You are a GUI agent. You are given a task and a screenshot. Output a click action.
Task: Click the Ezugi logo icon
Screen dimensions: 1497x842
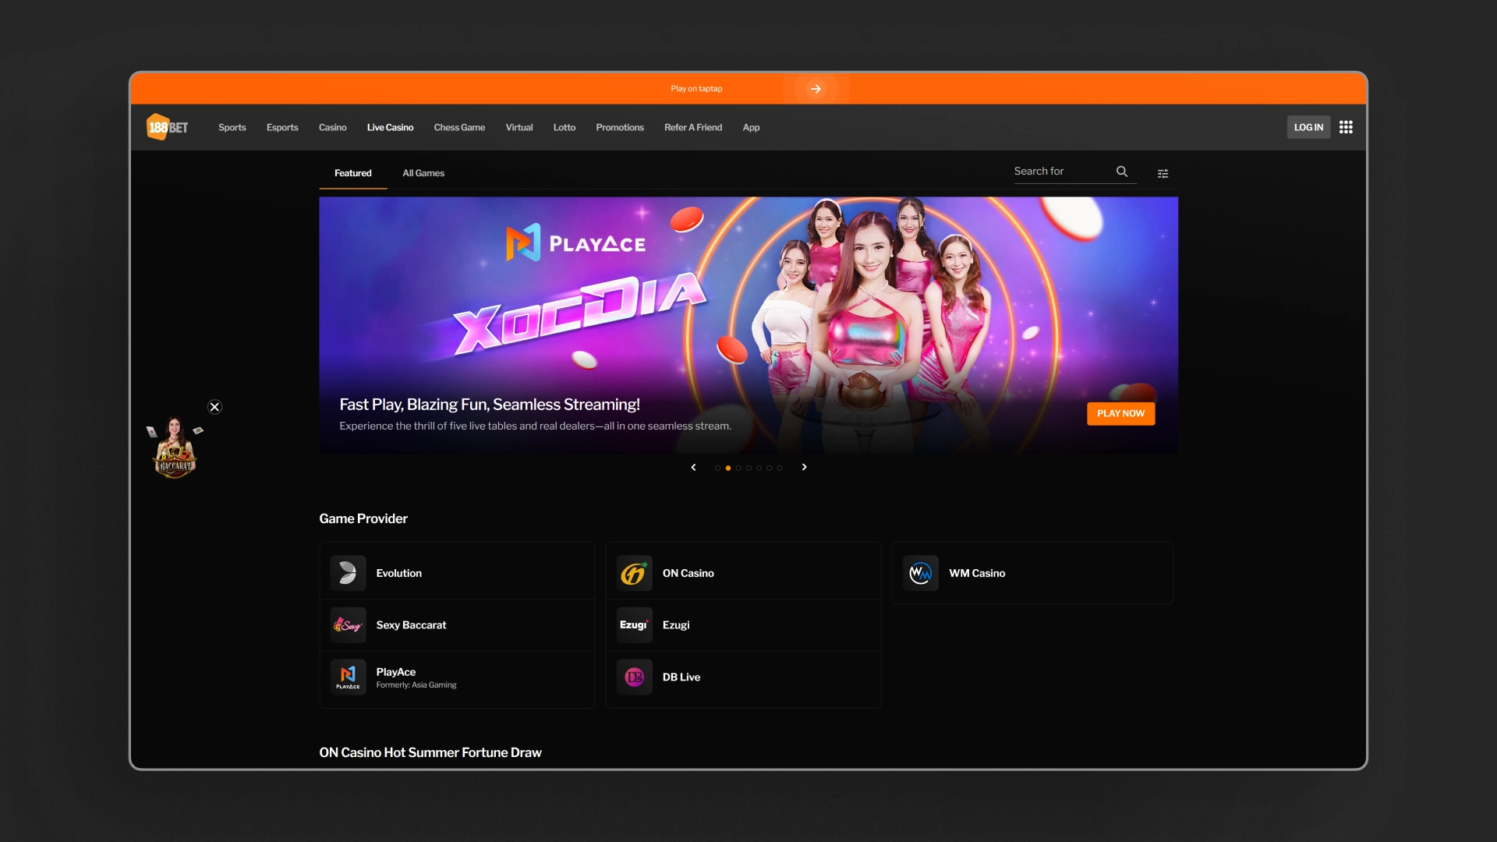click(x=634, y=625)
